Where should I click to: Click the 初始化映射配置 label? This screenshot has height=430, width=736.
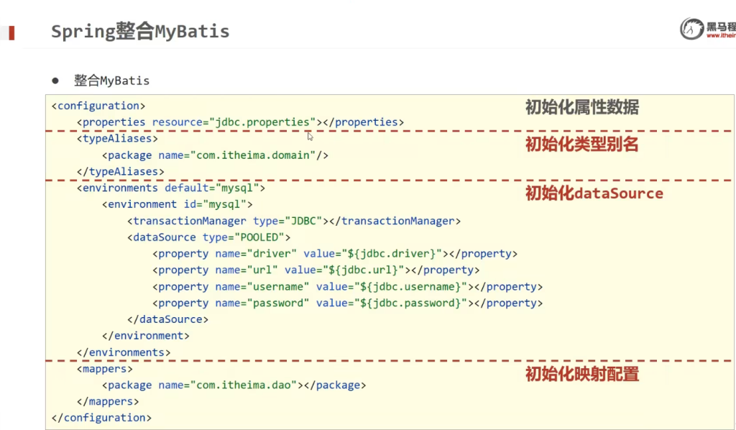coord(581,374)
